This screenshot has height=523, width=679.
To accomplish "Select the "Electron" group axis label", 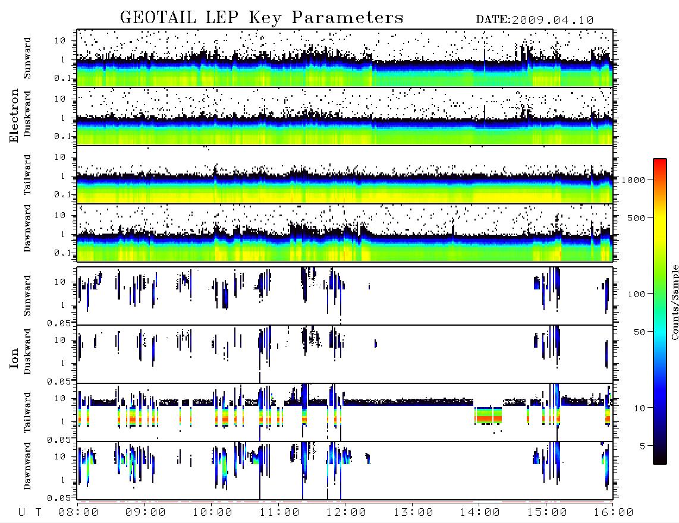I will tap(14, 116).
